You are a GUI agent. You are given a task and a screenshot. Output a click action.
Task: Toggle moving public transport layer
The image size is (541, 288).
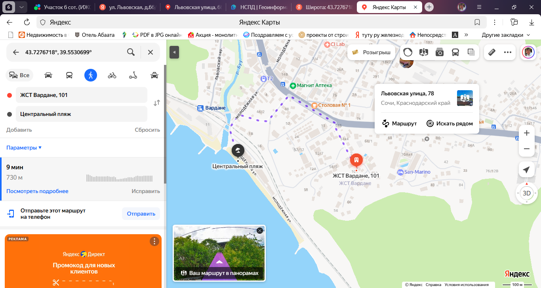pos(455,52)
